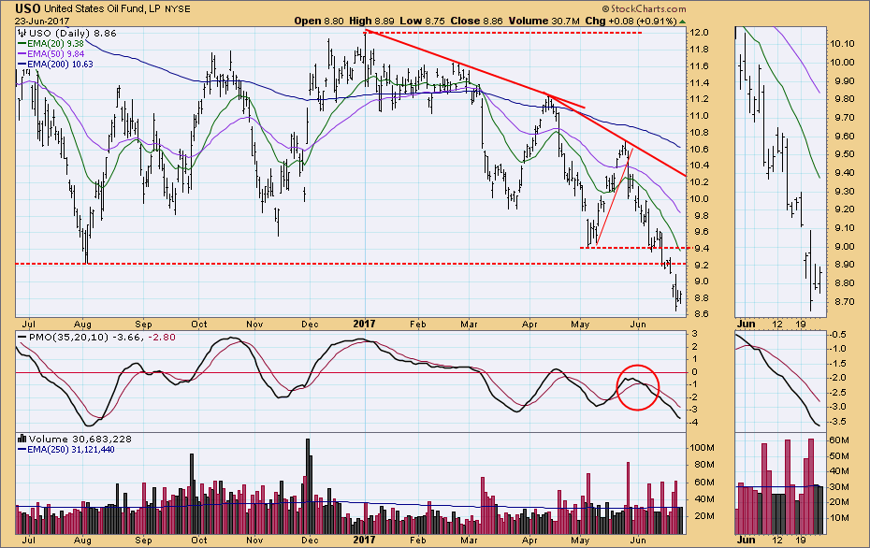The height and width of the screenshot is (548, 870).
Task: Click the PMO signal value -2.80
Action: click(x=162, y=338)
